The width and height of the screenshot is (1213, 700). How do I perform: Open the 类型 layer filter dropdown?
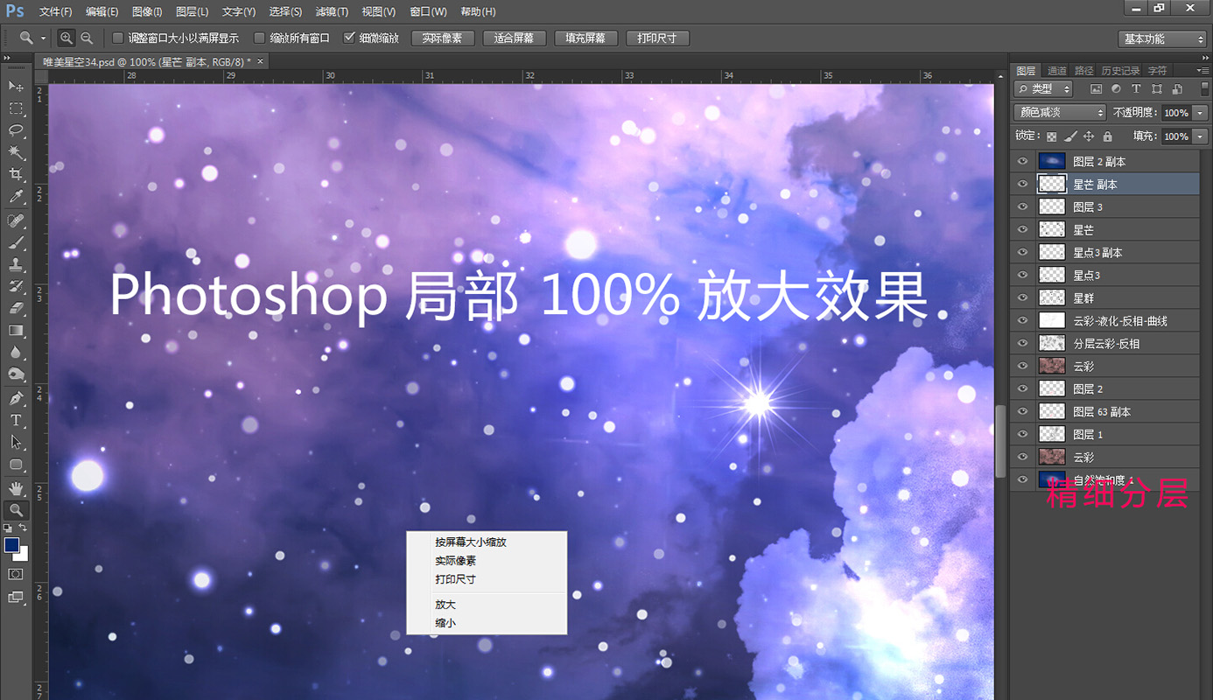pyautogui.click(x=1043, y=89)
